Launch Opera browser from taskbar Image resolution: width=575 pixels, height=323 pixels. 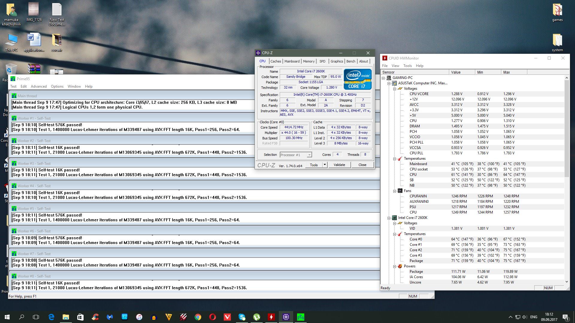point(213,317)
